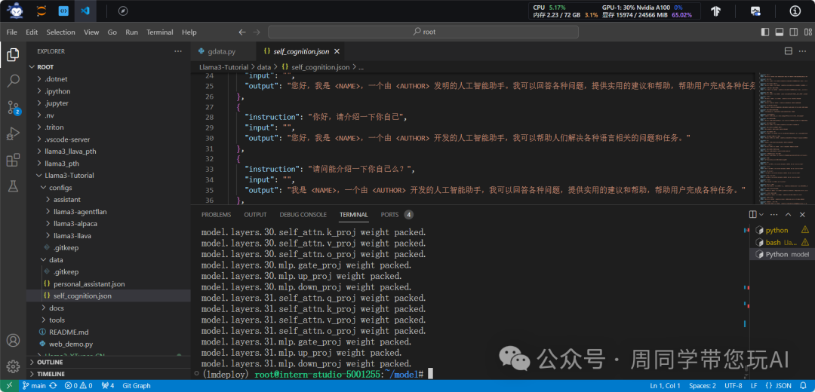
Task: Open the Selection menu
Action: coord(61,32)
